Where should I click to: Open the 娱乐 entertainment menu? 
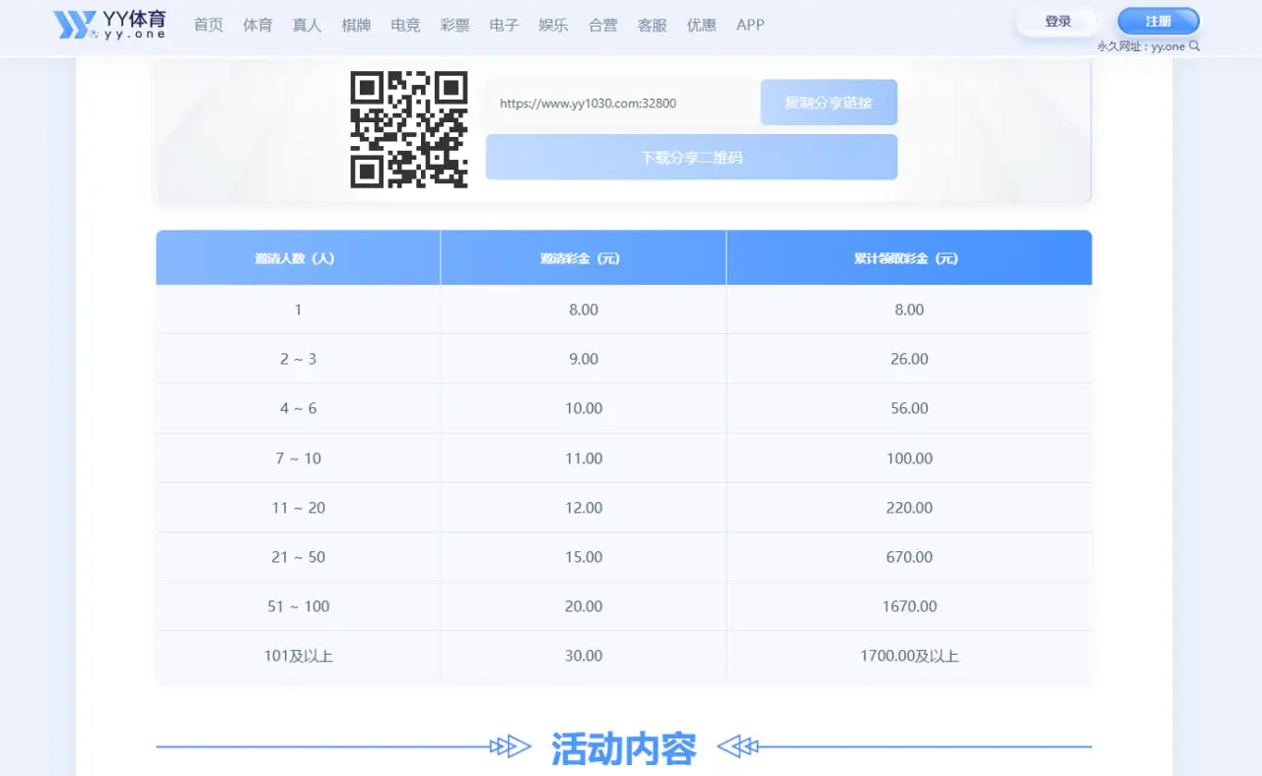(x=553, y=26)
